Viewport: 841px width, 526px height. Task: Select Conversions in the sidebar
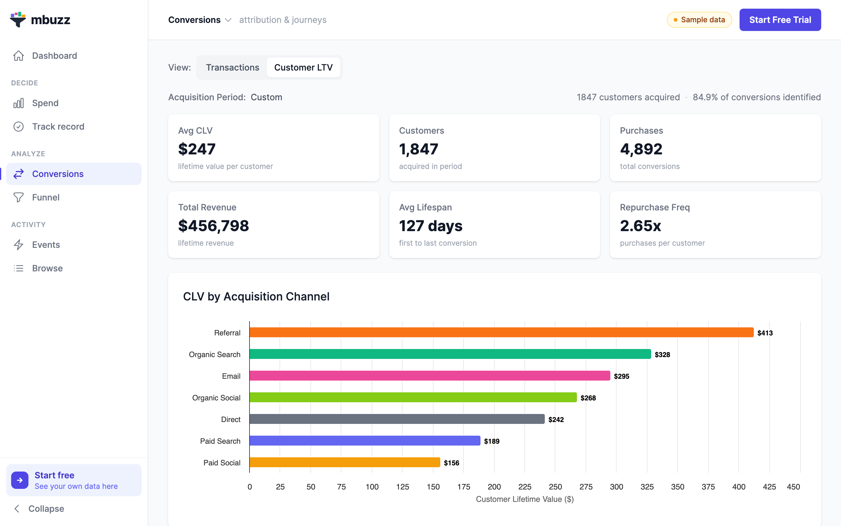pos(74,174)
